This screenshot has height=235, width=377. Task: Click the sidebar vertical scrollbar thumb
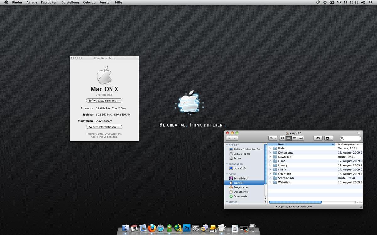pyautogui.click(x=265, y=164)
